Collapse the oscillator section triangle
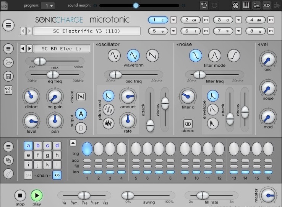Image resolution: width=282 pixels, height=207 pixels. click(97, 44)
